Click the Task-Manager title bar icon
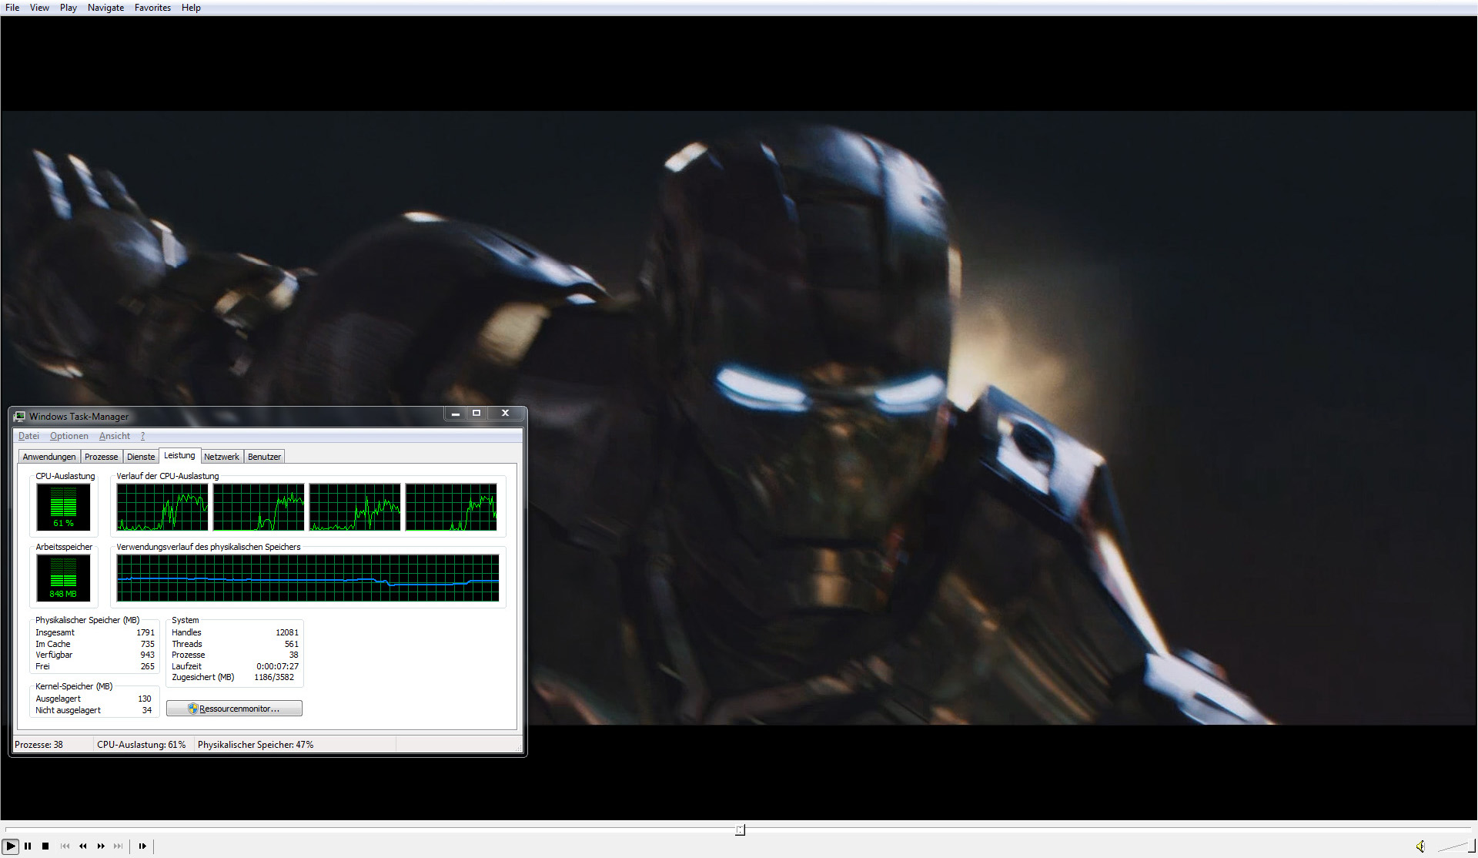Screen dimensions: 1478x858 [20, 417]
